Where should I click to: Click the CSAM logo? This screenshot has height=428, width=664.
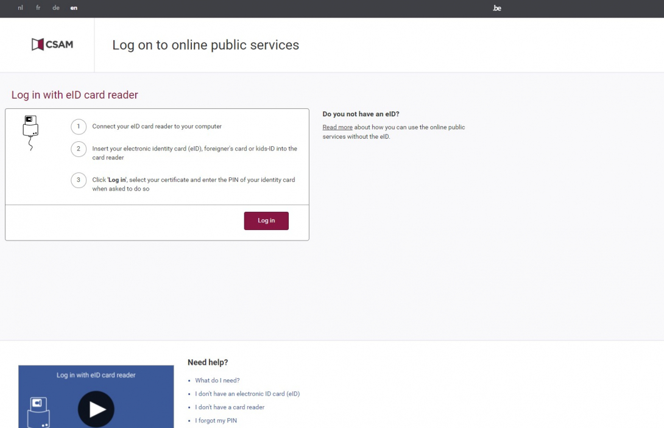point(52,44)
